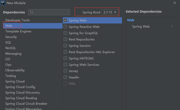Viewport: 180px width, 110px height.
Task: Open the Testing category
Action: [33, 76]
